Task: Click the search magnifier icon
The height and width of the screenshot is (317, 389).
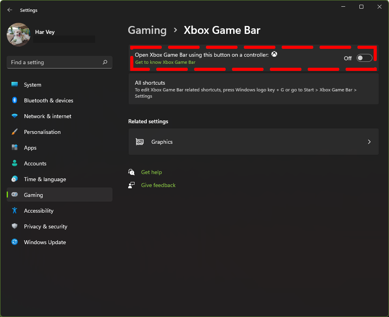Action: (x=105, y=62)
